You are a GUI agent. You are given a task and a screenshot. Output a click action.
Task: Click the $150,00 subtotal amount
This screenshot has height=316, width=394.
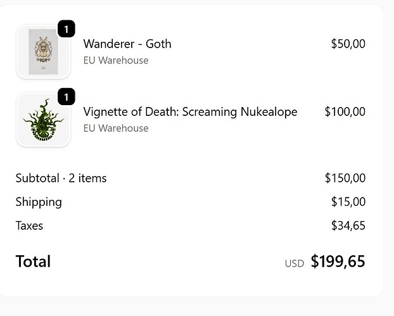tap(345, 178)
